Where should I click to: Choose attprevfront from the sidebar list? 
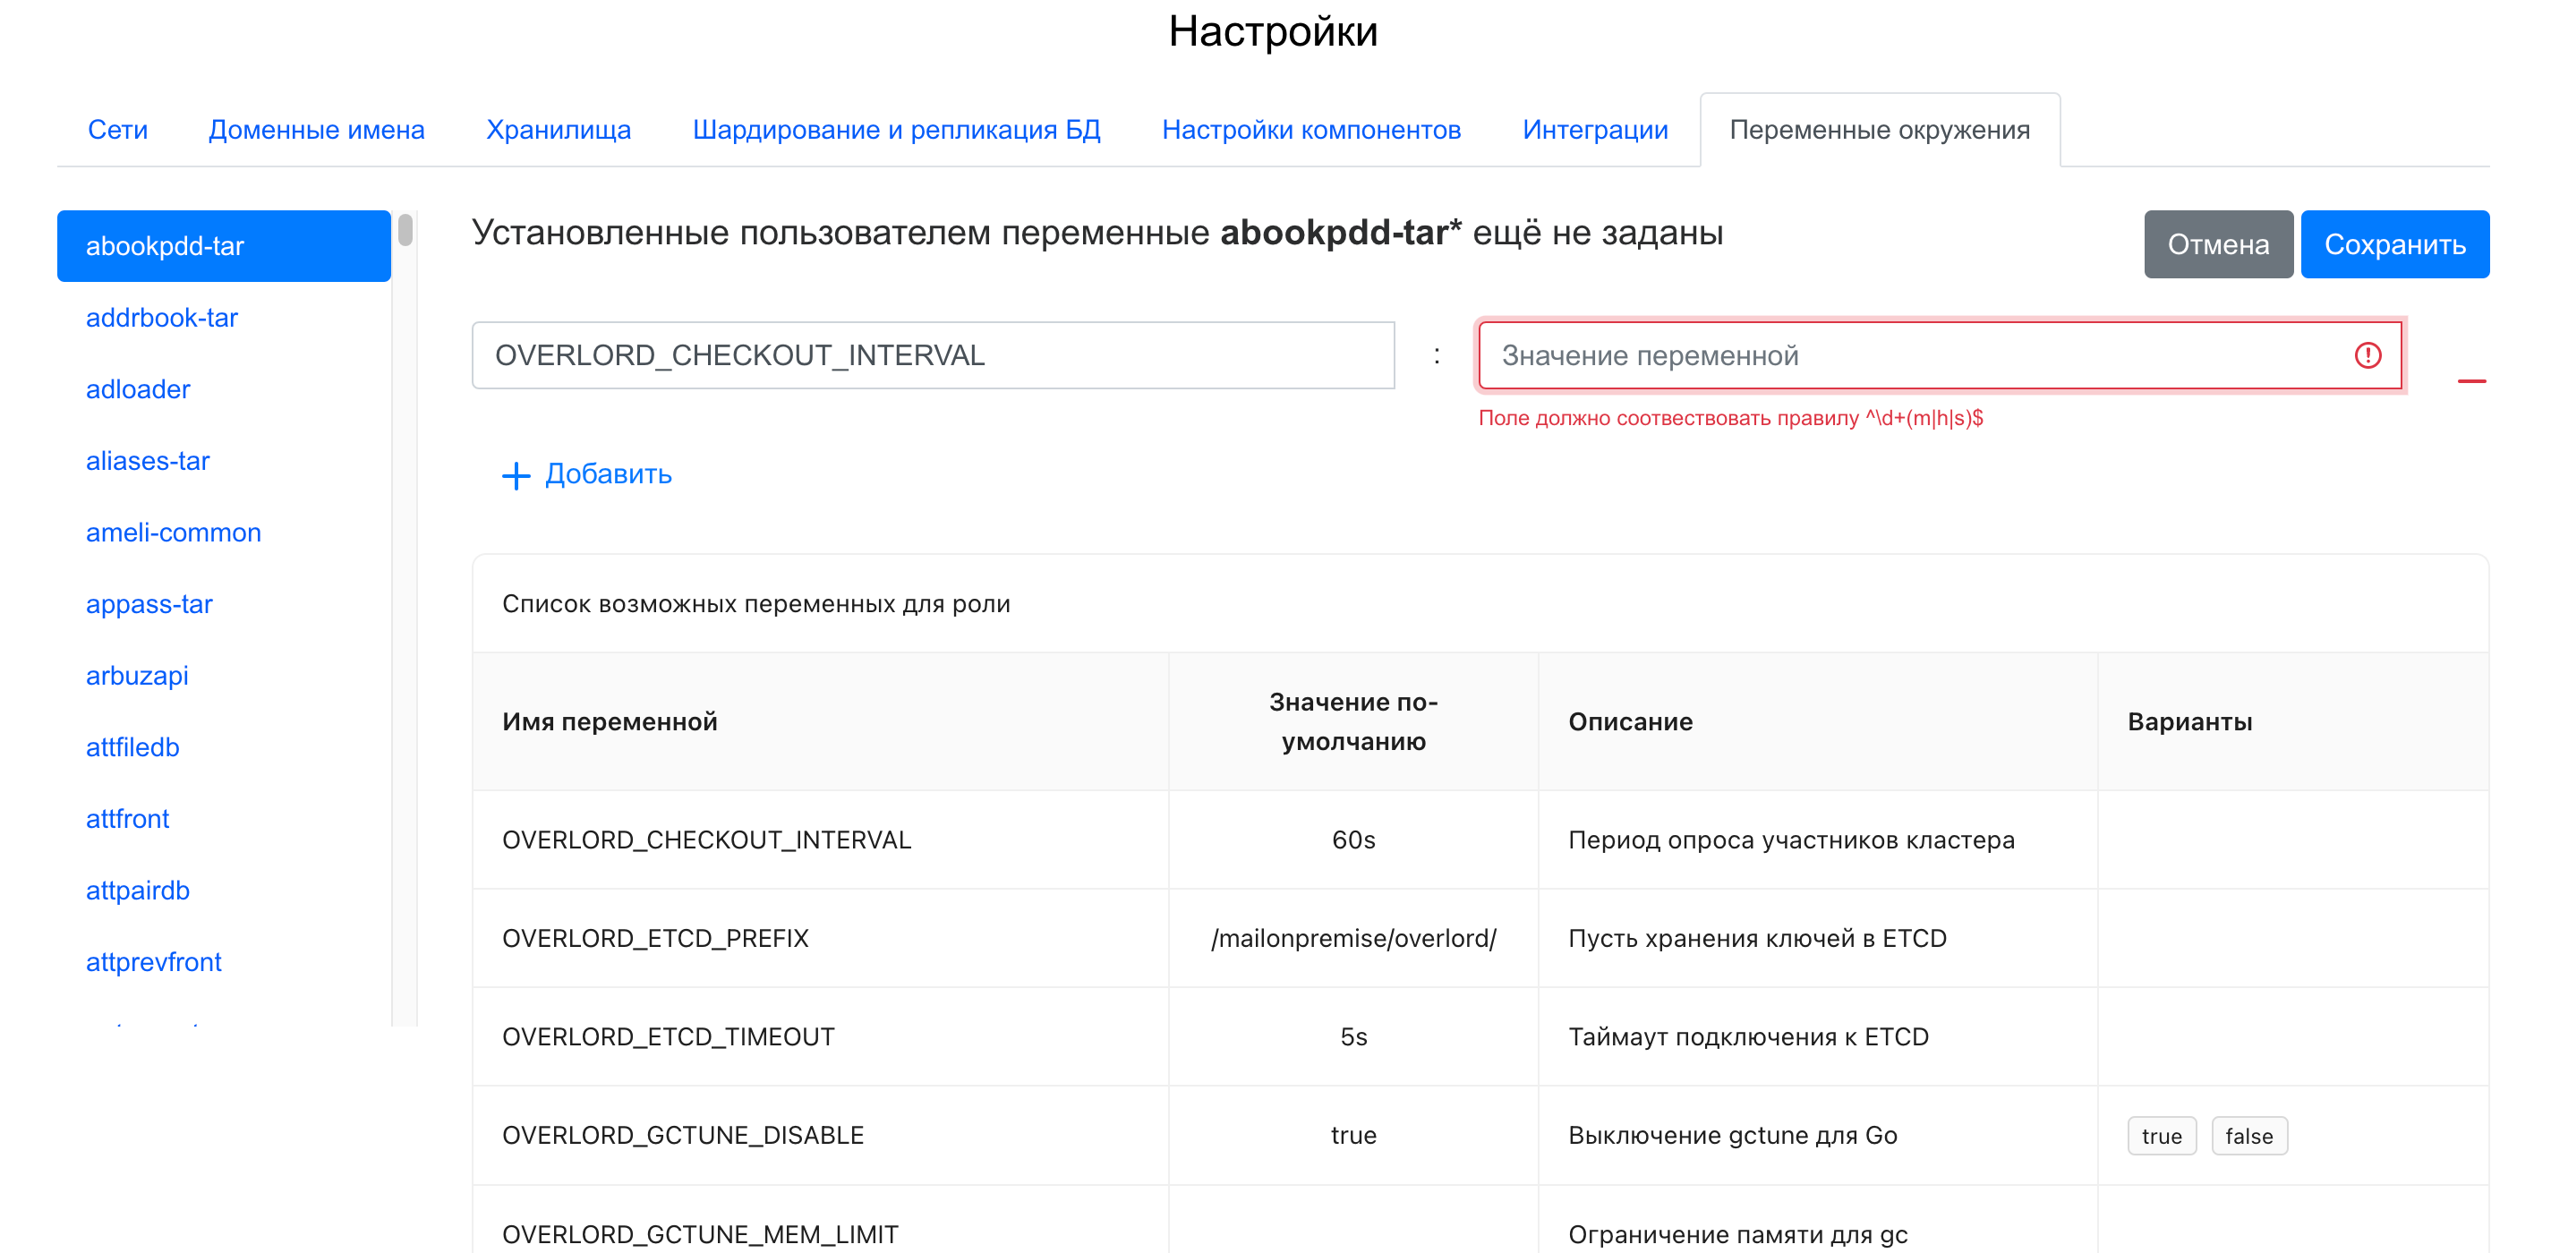click(153, 962)
